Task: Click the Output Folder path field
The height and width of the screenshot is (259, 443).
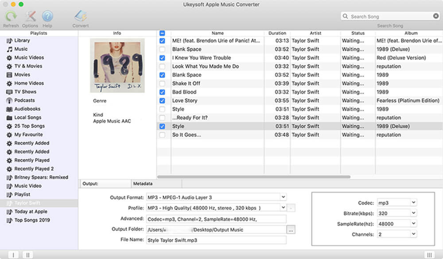Action: (x=216, y=230)
